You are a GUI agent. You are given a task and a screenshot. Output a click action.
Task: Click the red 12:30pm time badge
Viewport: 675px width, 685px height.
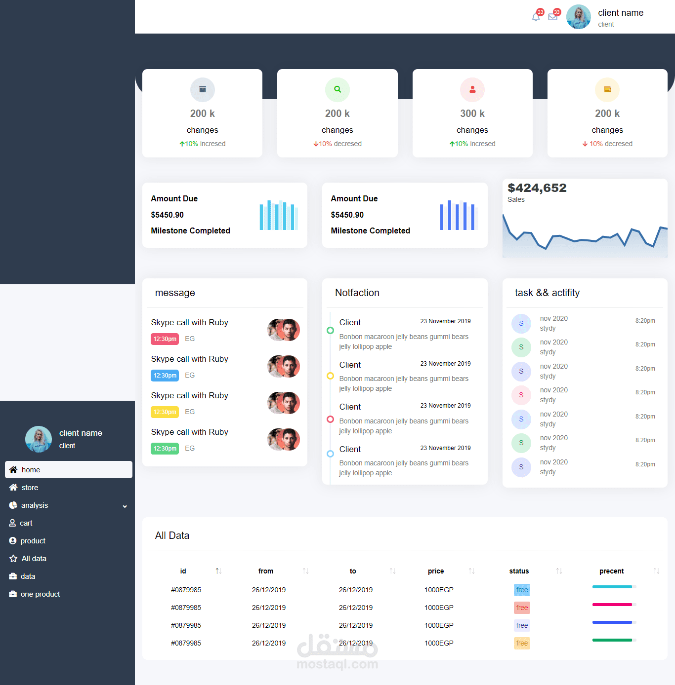tap(165, 339)
